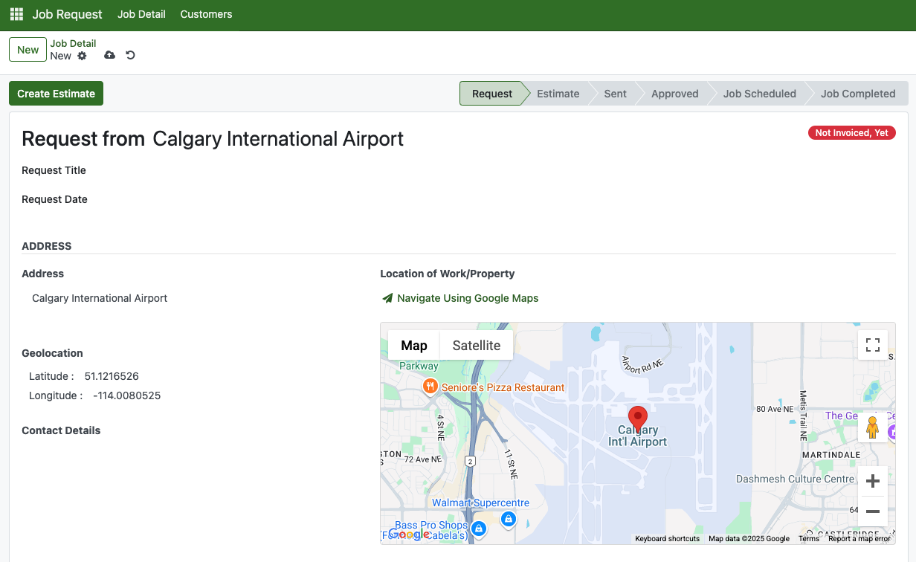Click the Street View pegman icon
The image size is (916, 562).
pos(872,427)
